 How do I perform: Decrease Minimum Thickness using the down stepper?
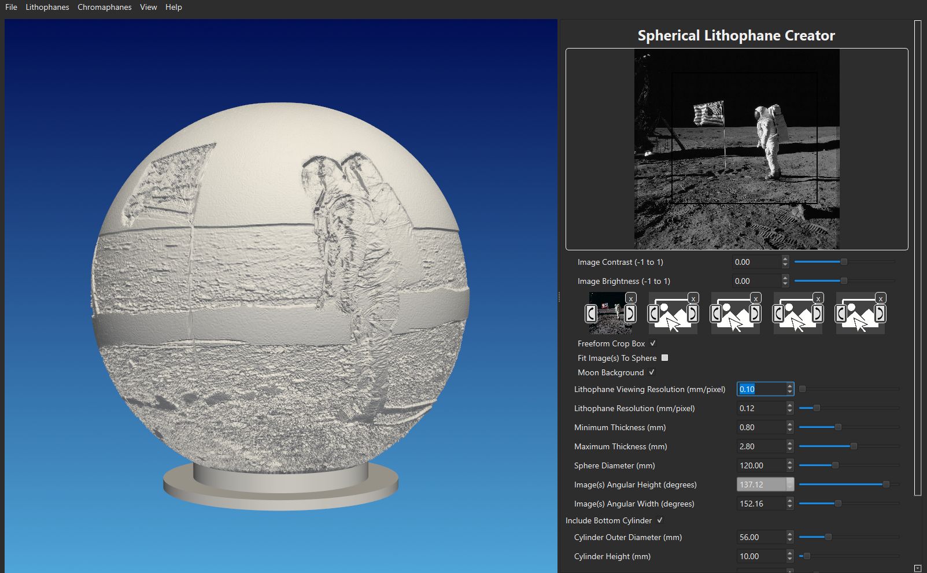coord(789,430)
